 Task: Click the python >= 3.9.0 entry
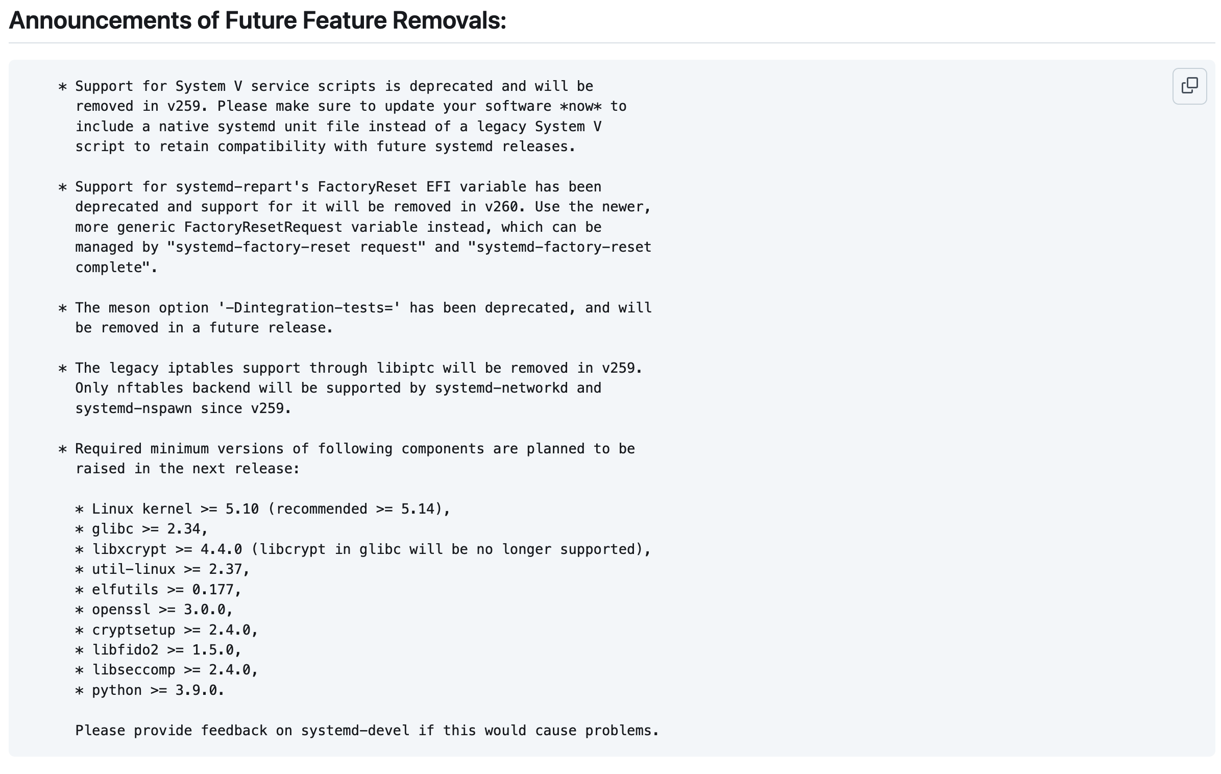(x=158, y=690)
